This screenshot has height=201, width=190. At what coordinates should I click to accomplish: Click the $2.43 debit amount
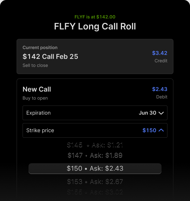[x=160, y=89]
